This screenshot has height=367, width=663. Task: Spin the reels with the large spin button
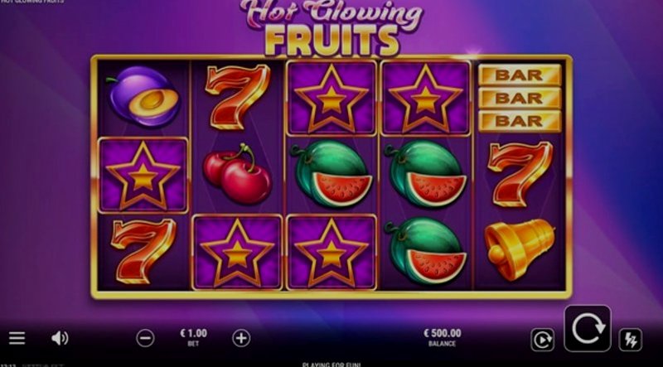point(588,329)
